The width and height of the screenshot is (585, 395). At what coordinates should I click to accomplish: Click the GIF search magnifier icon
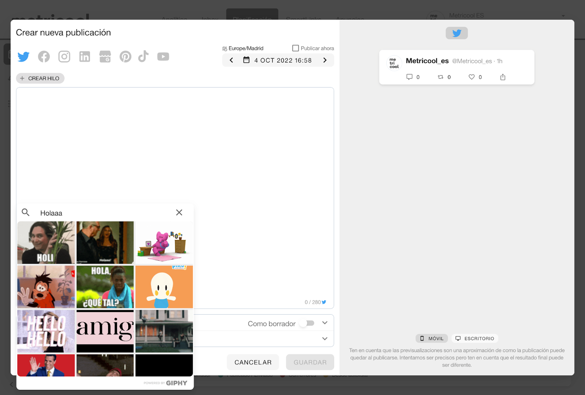[26, 212]
